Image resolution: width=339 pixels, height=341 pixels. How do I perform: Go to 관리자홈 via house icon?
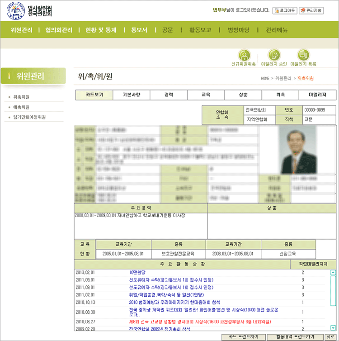coord(311,10)
